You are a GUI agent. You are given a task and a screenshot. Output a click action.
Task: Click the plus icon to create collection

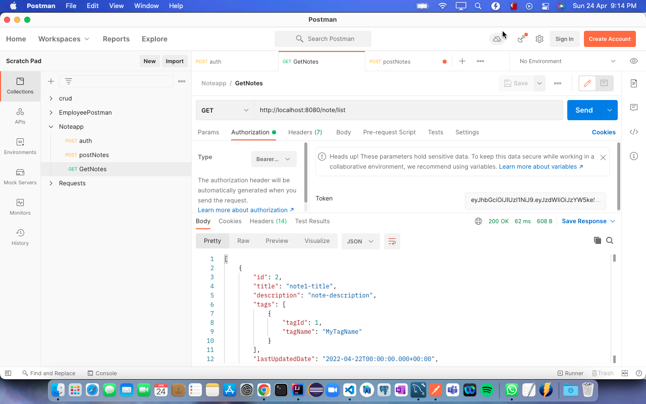51,81
